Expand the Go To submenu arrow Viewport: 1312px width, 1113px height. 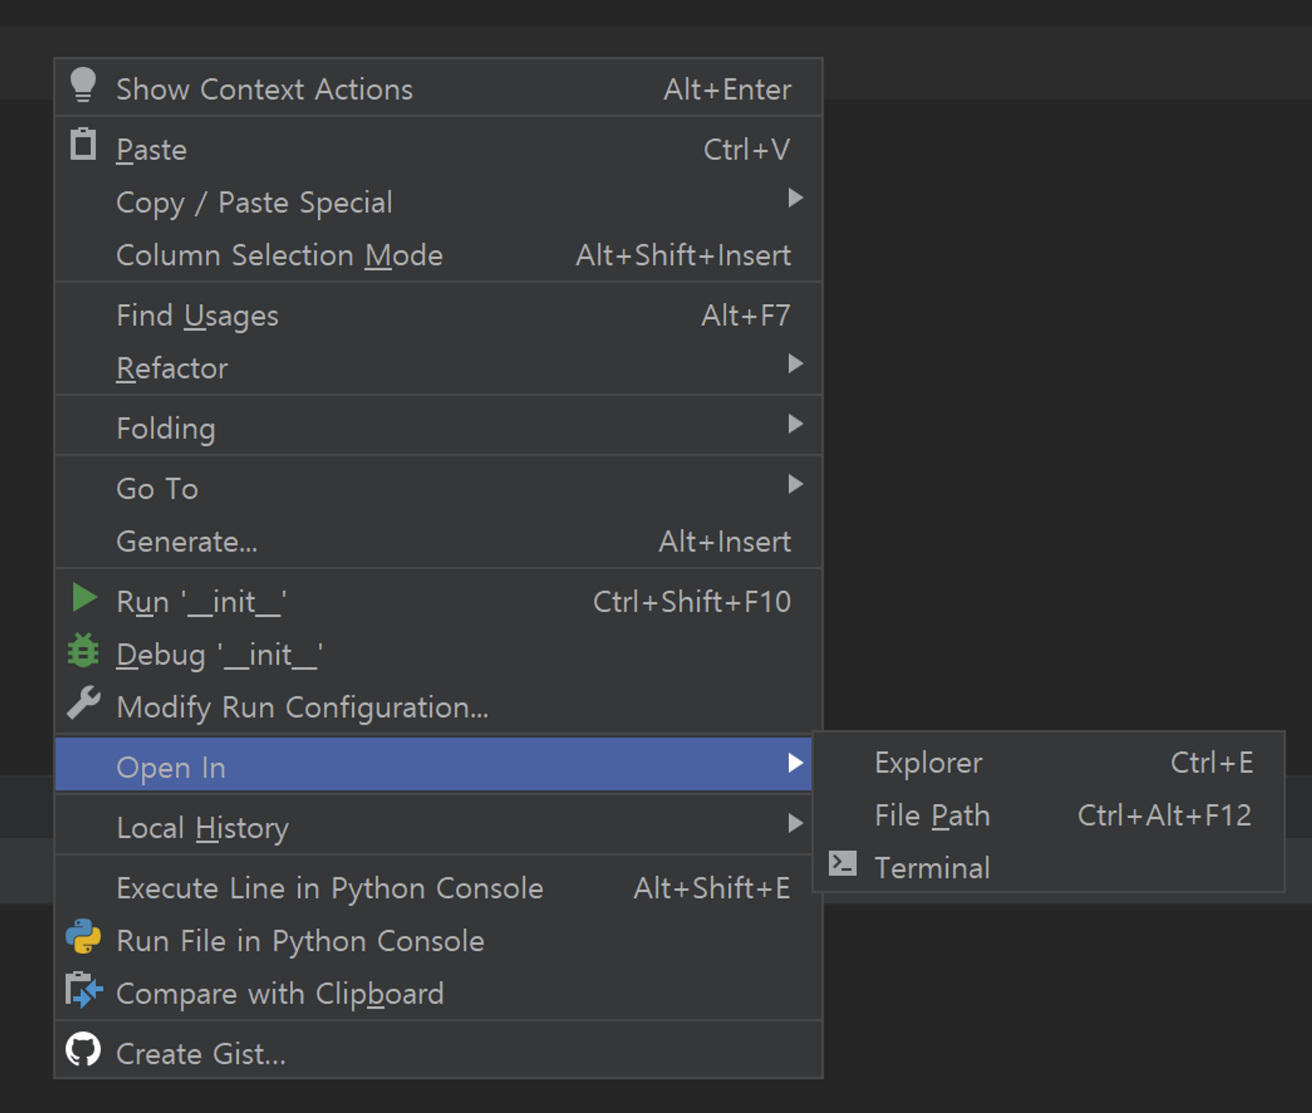click(795, 485)
